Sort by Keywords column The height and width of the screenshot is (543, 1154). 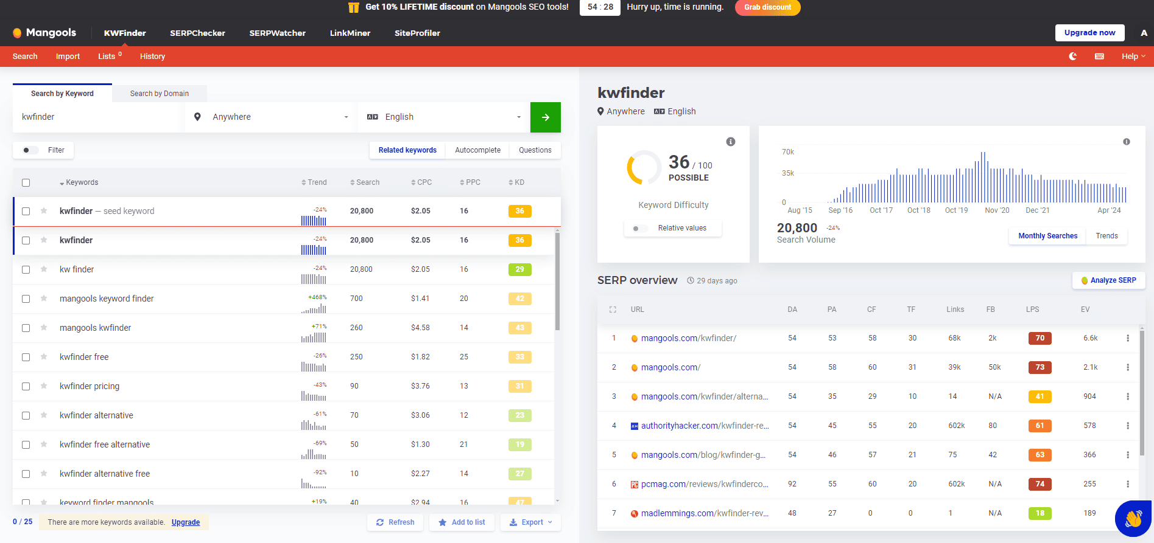[x=79, y=182]
